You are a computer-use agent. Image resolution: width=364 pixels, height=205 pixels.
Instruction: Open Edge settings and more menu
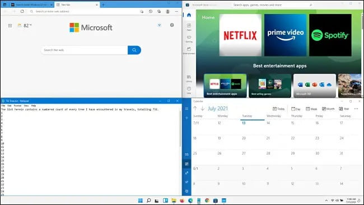coord(176,11)
